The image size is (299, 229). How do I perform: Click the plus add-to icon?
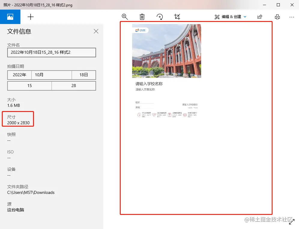[31, 17]
